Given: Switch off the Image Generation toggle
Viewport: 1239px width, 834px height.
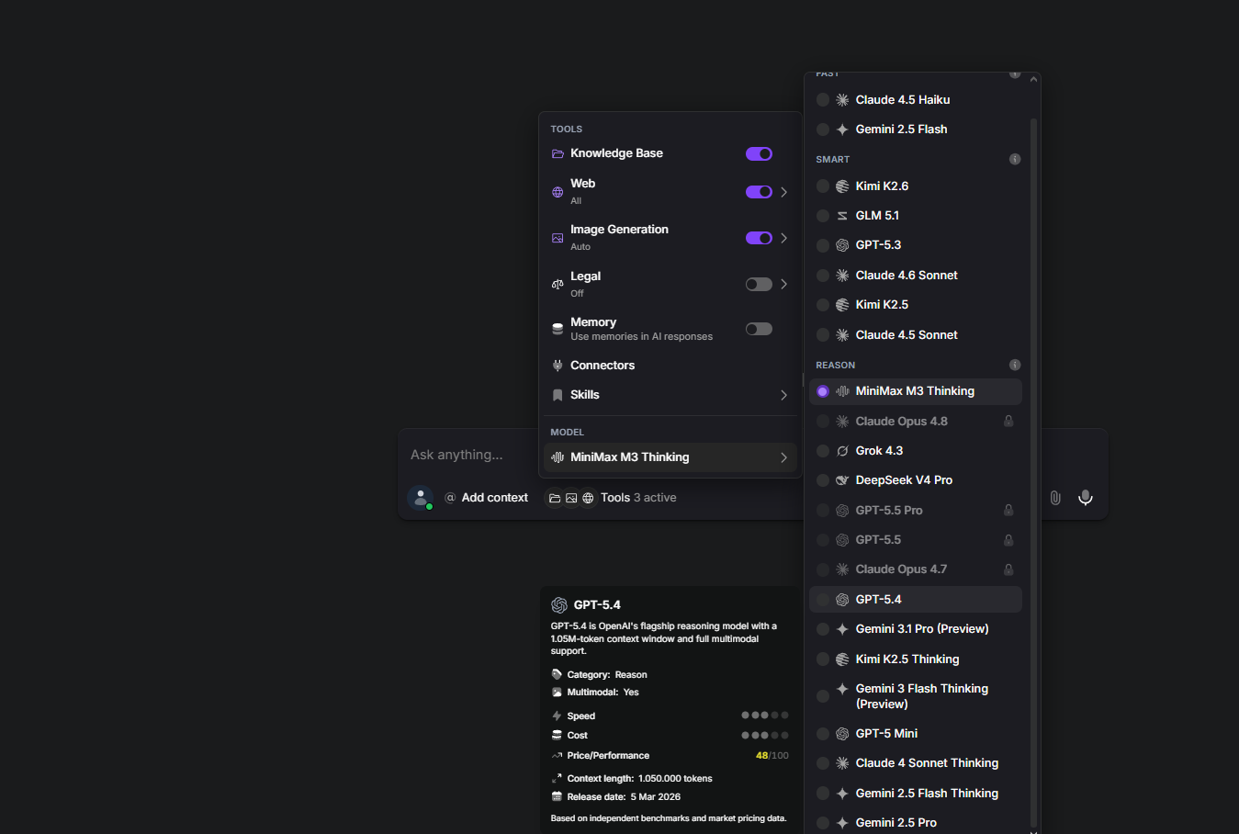Looking at the screenshot, I should point(759,238).
